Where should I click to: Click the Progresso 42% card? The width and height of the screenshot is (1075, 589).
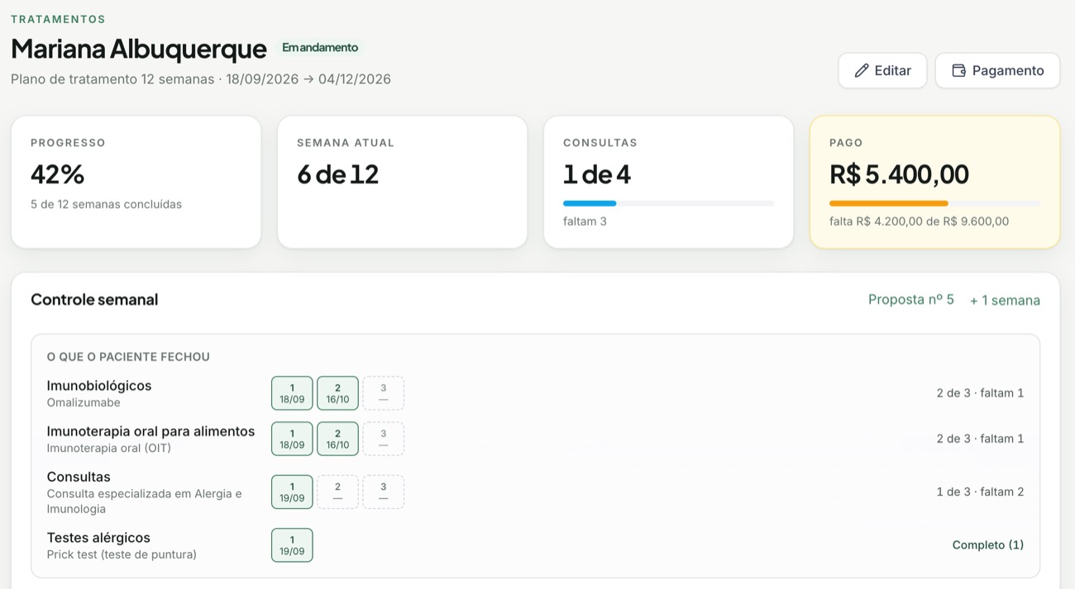pos(136,182)
